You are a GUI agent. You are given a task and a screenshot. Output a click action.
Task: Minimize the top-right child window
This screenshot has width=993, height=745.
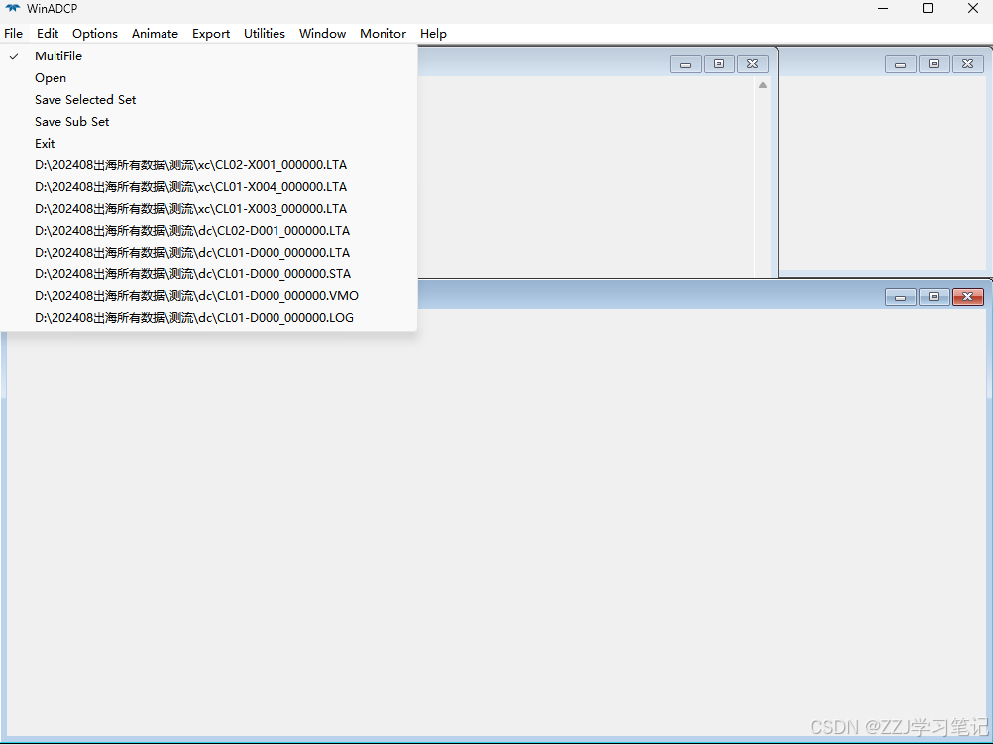coord(900,64)
